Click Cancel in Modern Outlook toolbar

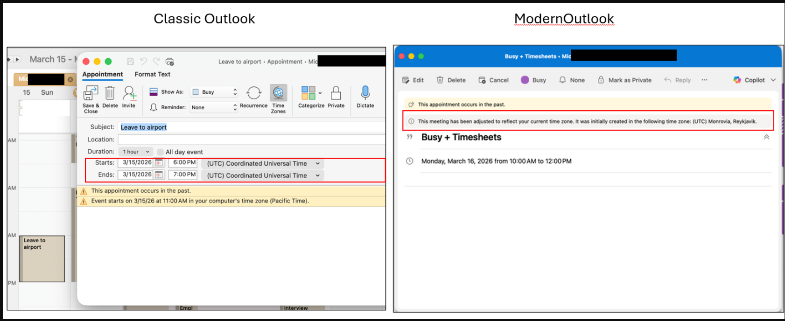493,80
